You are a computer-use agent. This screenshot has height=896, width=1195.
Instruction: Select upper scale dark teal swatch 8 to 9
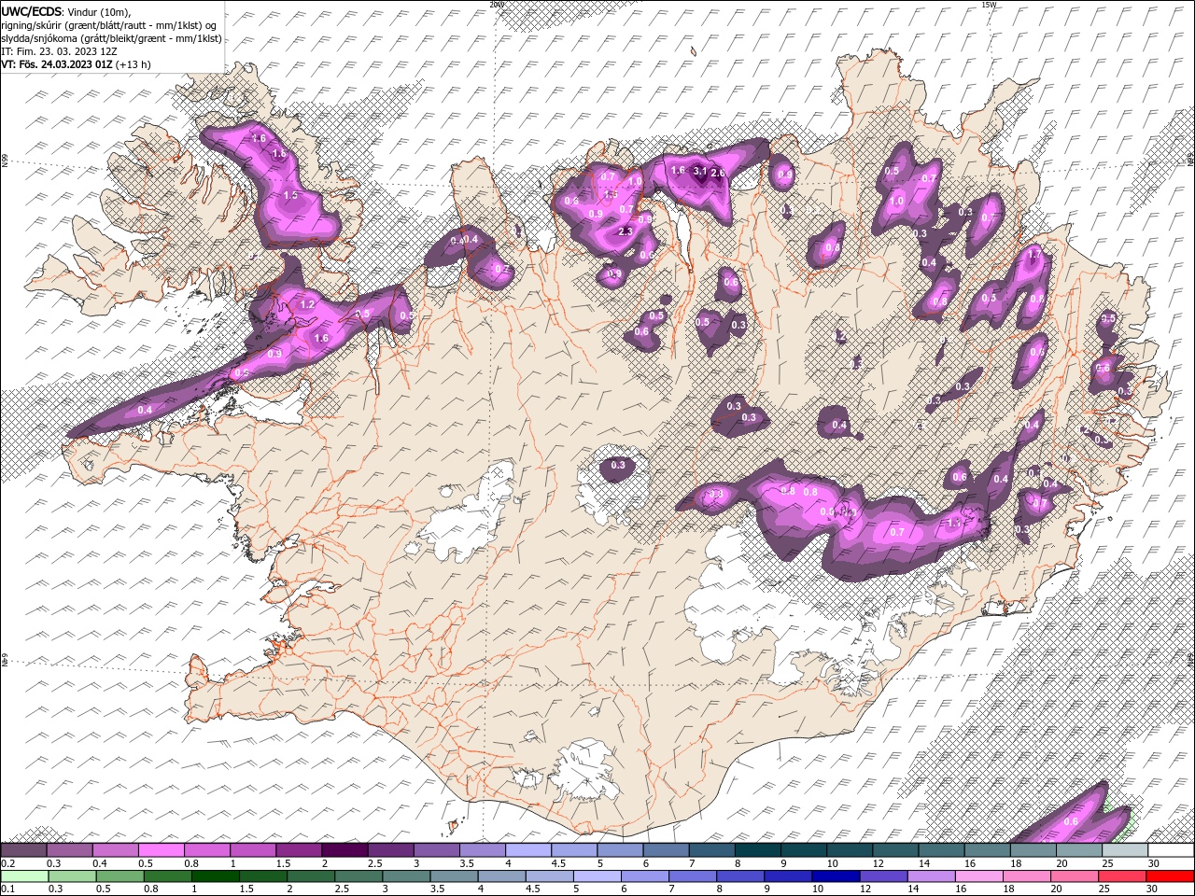[757, 850]
